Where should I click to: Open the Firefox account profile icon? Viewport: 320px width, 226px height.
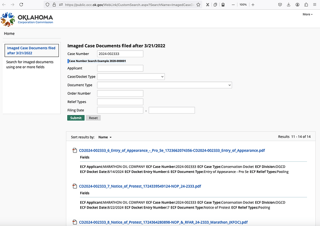click(298, 4)
